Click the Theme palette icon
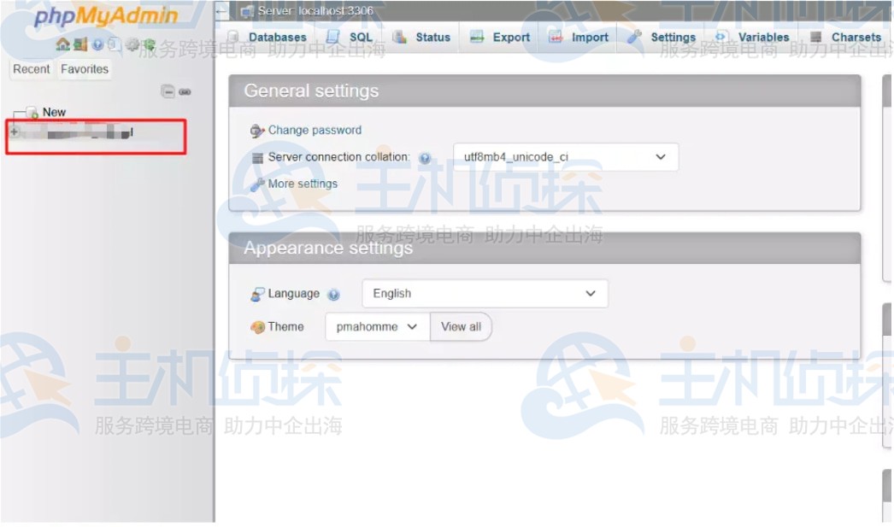894x527 pixels. (x=258, y=327)
